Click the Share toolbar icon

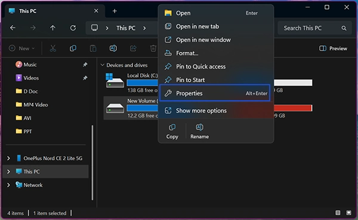point(133,48)
